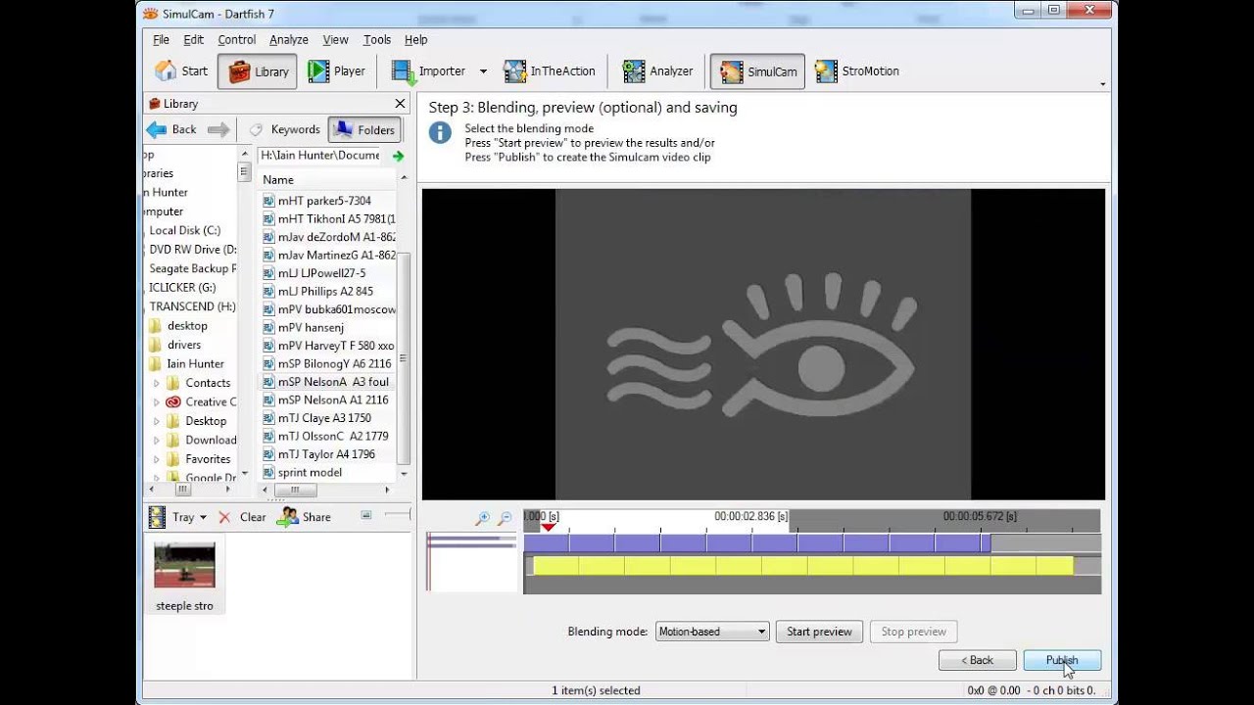Expand the Creative Cloud folder node
The image size is (1254, 705).
[156, 401]
